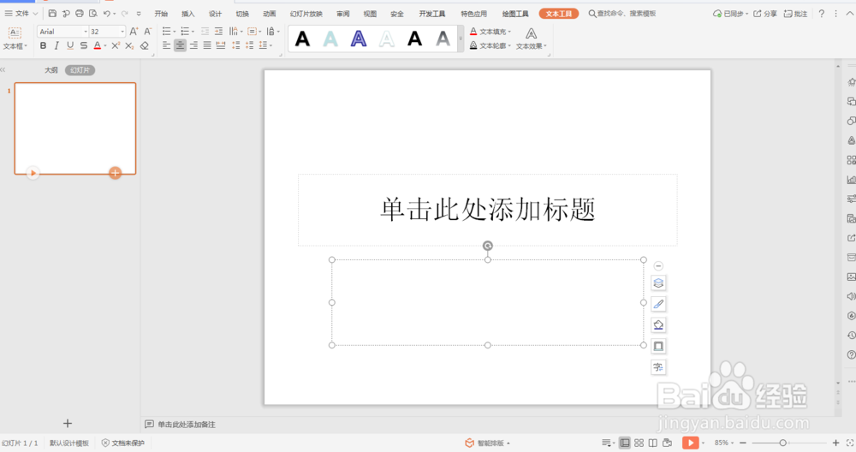Click the layer order icon beside the text box
The height and width of the screenshot is (452, 856).
point(658,282)
